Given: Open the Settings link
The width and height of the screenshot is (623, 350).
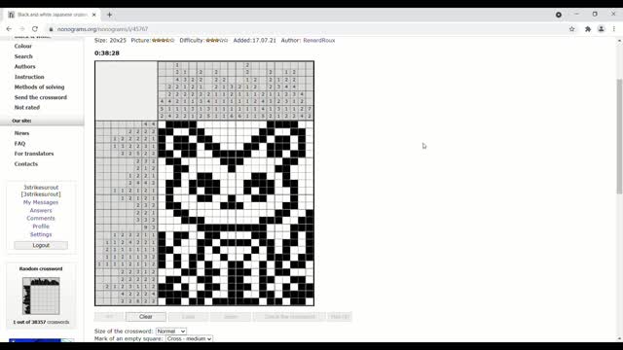Looking at the screenshot, I should 41,234.
